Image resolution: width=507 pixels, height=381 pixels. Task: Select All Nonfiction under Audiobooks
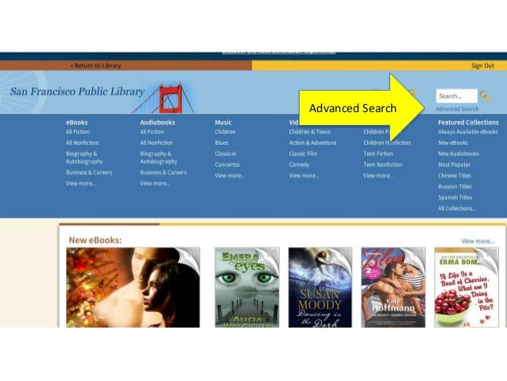tap(157, 142)
